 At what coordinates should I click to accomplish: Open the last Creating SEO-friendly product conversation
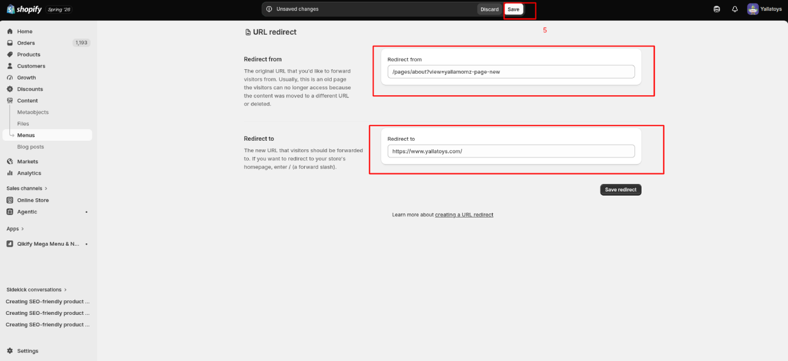pyautogui.click(x=47, y=325)
